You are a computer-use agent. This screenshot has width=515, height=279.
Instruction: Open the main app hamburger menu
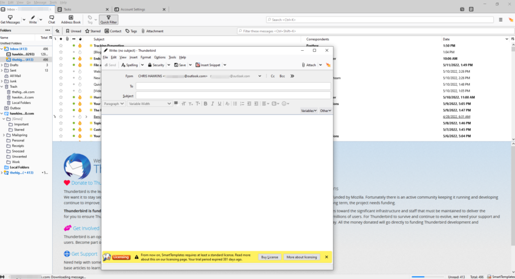click(x=500, y=20)
